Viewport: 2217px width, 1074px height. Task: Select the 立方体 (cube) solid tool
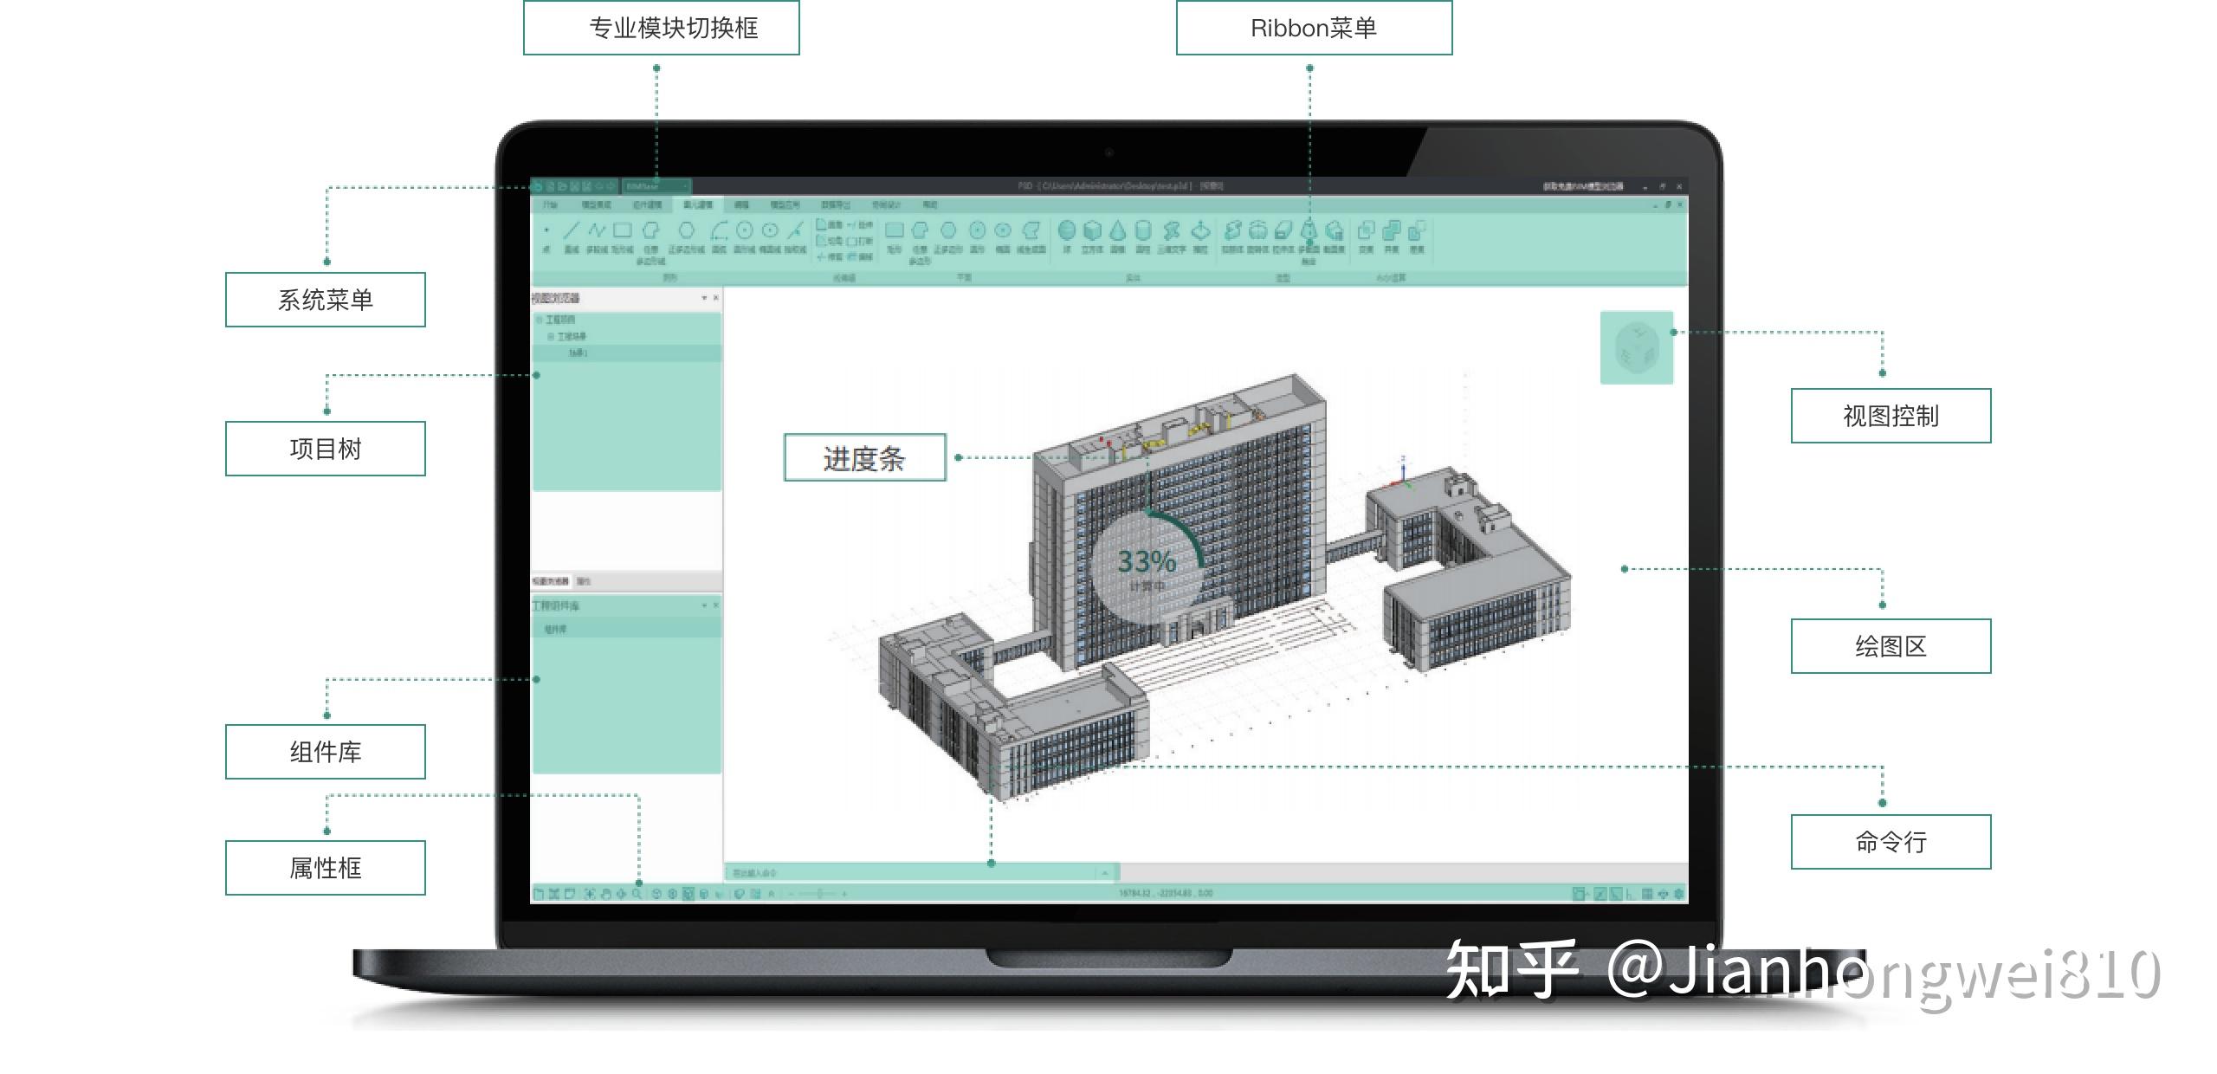click(1091, 232)
